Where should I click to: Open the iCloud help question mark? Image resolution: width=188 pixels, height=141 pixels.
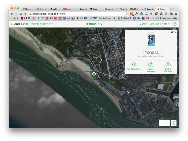tap(175, 24)
